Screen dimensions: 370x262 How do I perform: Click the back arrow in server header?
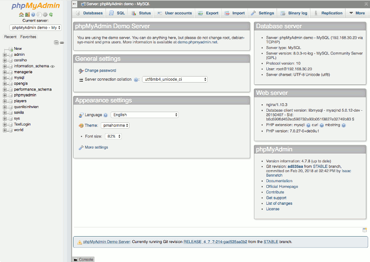(74, 4)
